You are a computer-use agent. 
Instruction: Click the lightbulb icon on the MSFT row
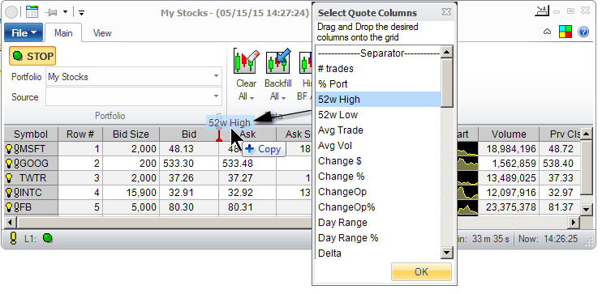click(x=8, y=149)
